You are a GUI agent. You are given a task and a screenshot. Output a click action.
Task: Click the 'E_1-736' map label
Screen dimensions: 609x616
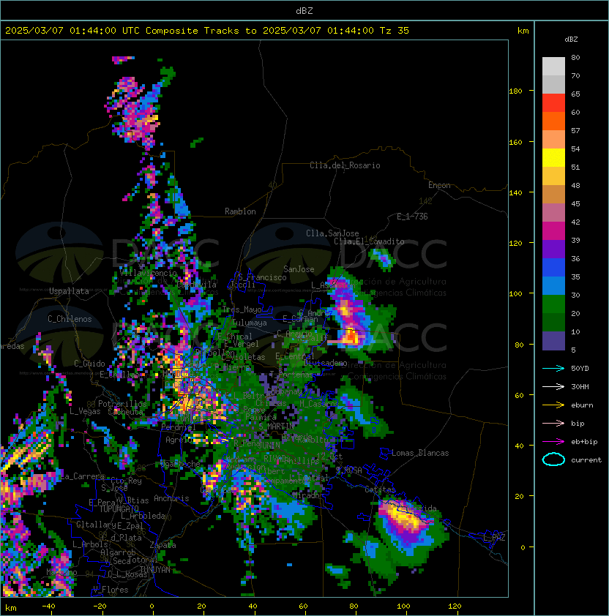tap(412, 217)
